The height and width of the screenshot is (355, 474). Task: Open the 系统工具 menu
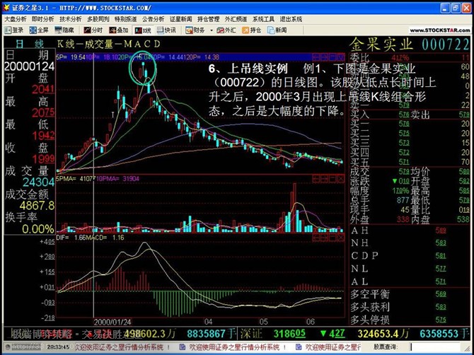click(x=263, y=19)
